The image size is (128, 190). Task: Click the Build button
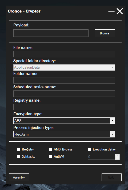(x=111, y=177)
